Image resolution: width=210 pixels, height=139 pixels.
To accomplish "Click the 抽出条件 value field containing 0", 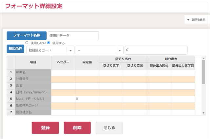I will (x=156, y=50).
